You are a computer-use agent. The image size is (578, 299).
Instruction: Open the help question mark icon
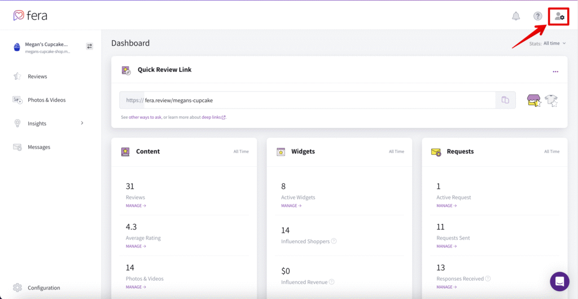[538, 16]
